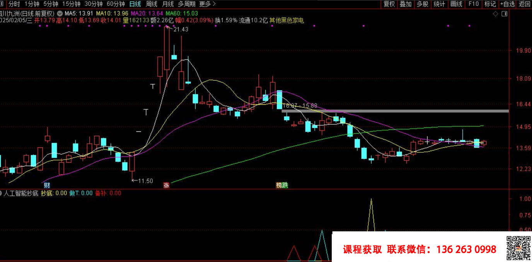Click the 榜跌 event marker on the time axis

click(282, 185)
